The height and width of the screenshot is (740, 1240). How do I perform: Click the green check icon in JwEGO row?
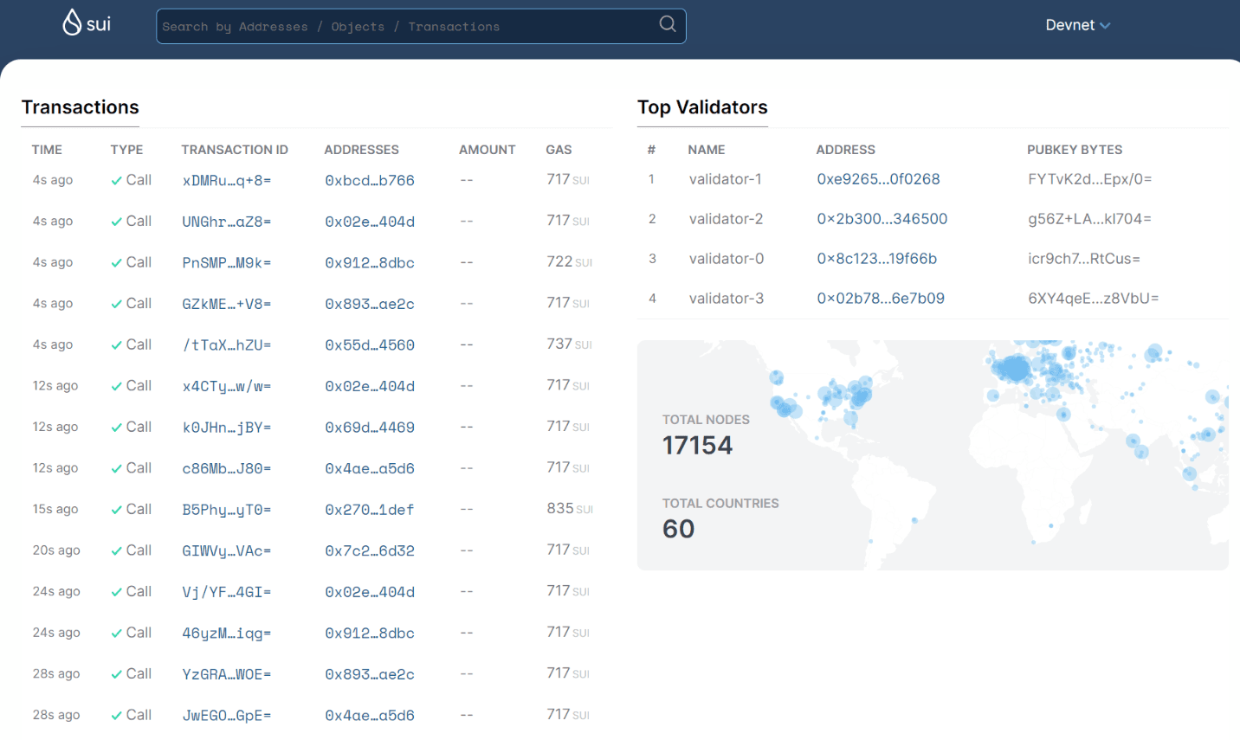(116, 716)
